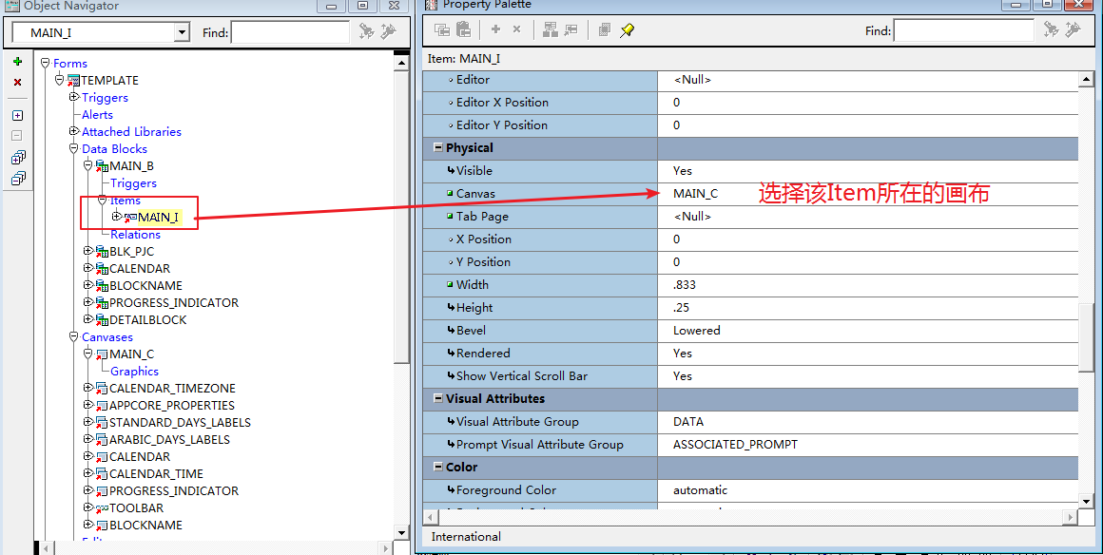Click Property Palette horizontal scrollbar right arrow
The height and width of the screenshot is (555, 1103).
[x=1071, y=517]
